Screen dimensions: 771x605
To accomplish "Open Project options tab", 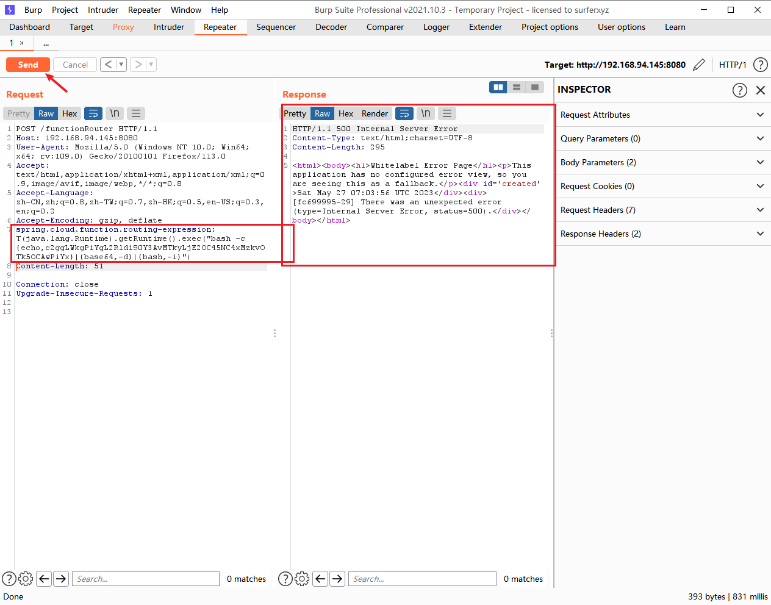I will [550, 27].
